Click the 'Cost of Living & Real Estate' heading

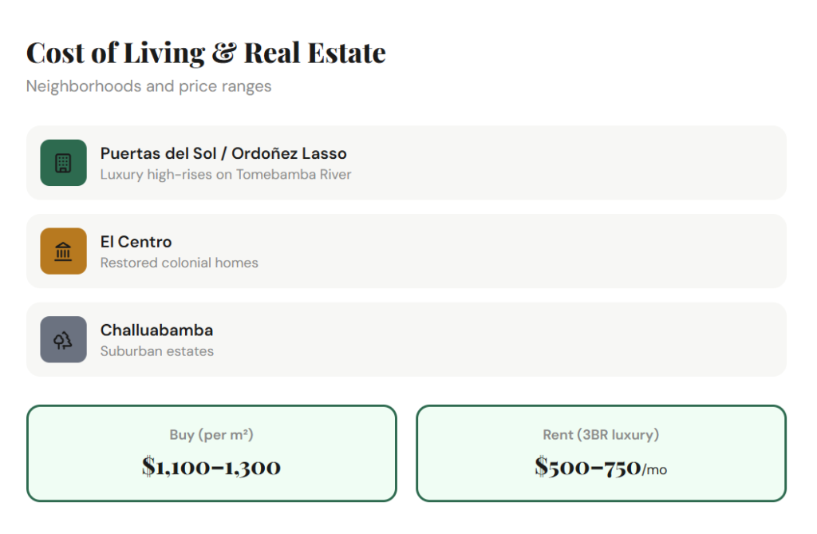[x=206, y=53]
